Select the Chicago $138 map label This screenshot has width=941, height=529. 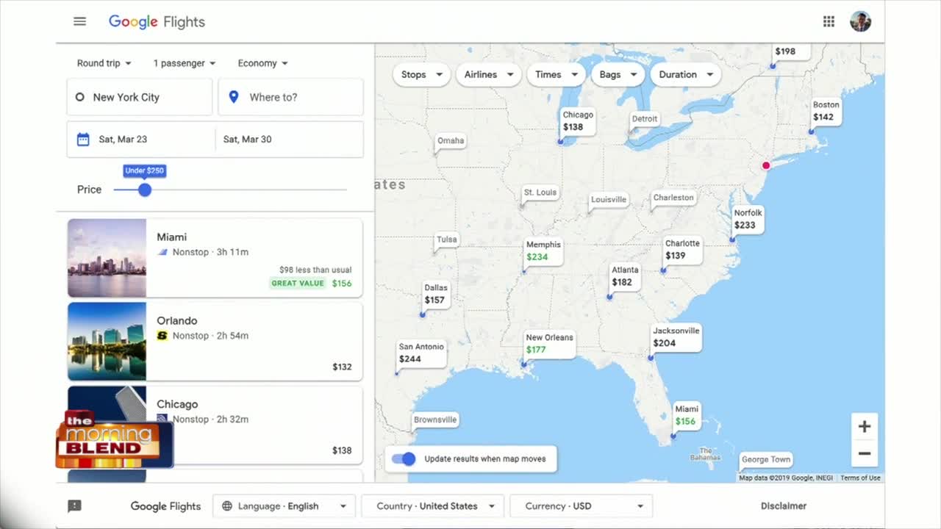coord(578,121)
